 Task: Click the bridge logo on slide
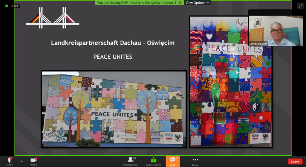(x=53, y=18)
